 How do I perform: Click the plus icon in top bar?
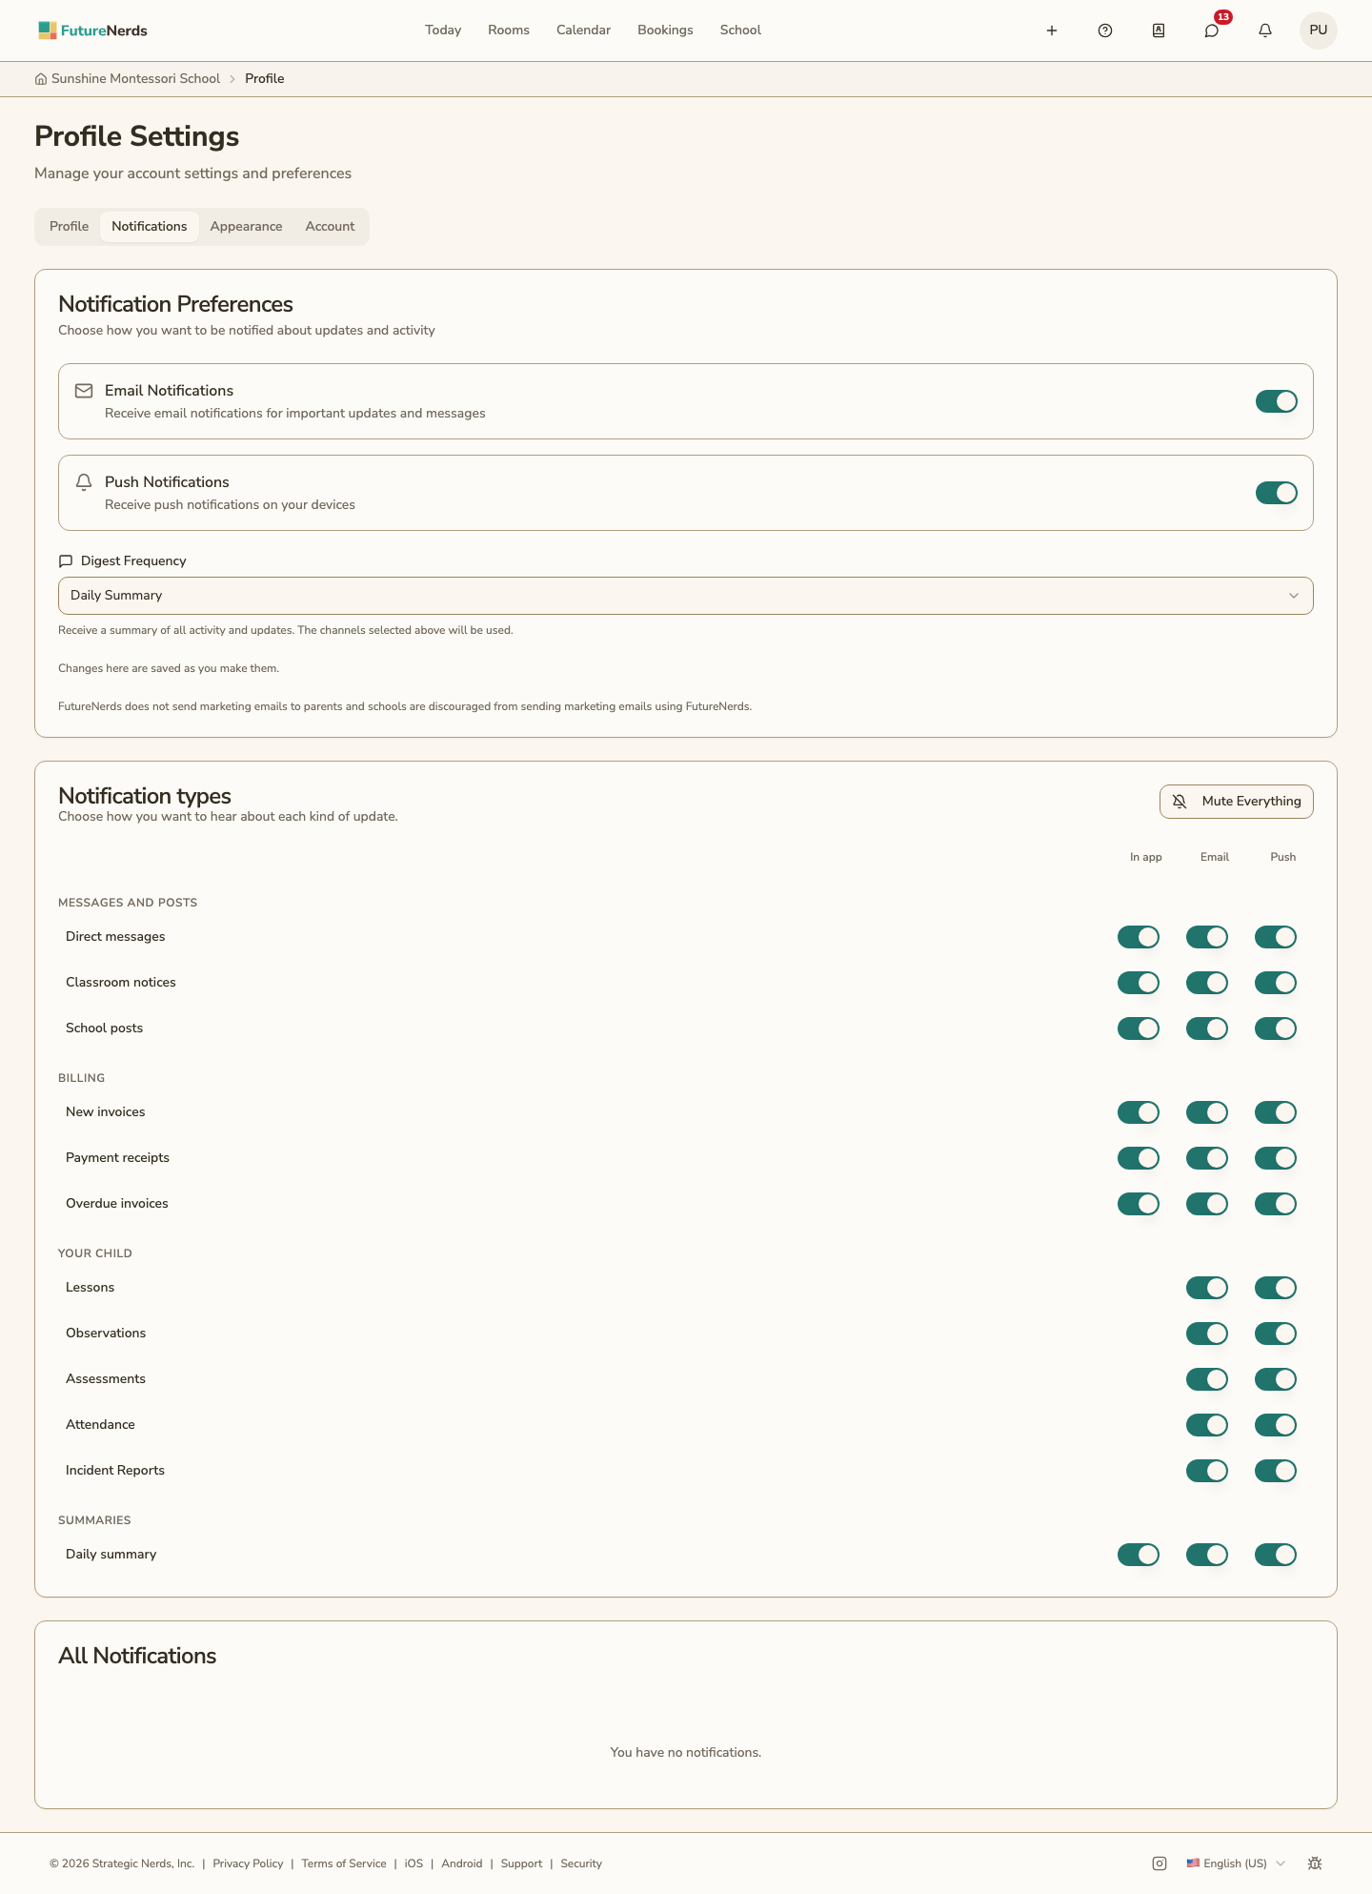1052,31
